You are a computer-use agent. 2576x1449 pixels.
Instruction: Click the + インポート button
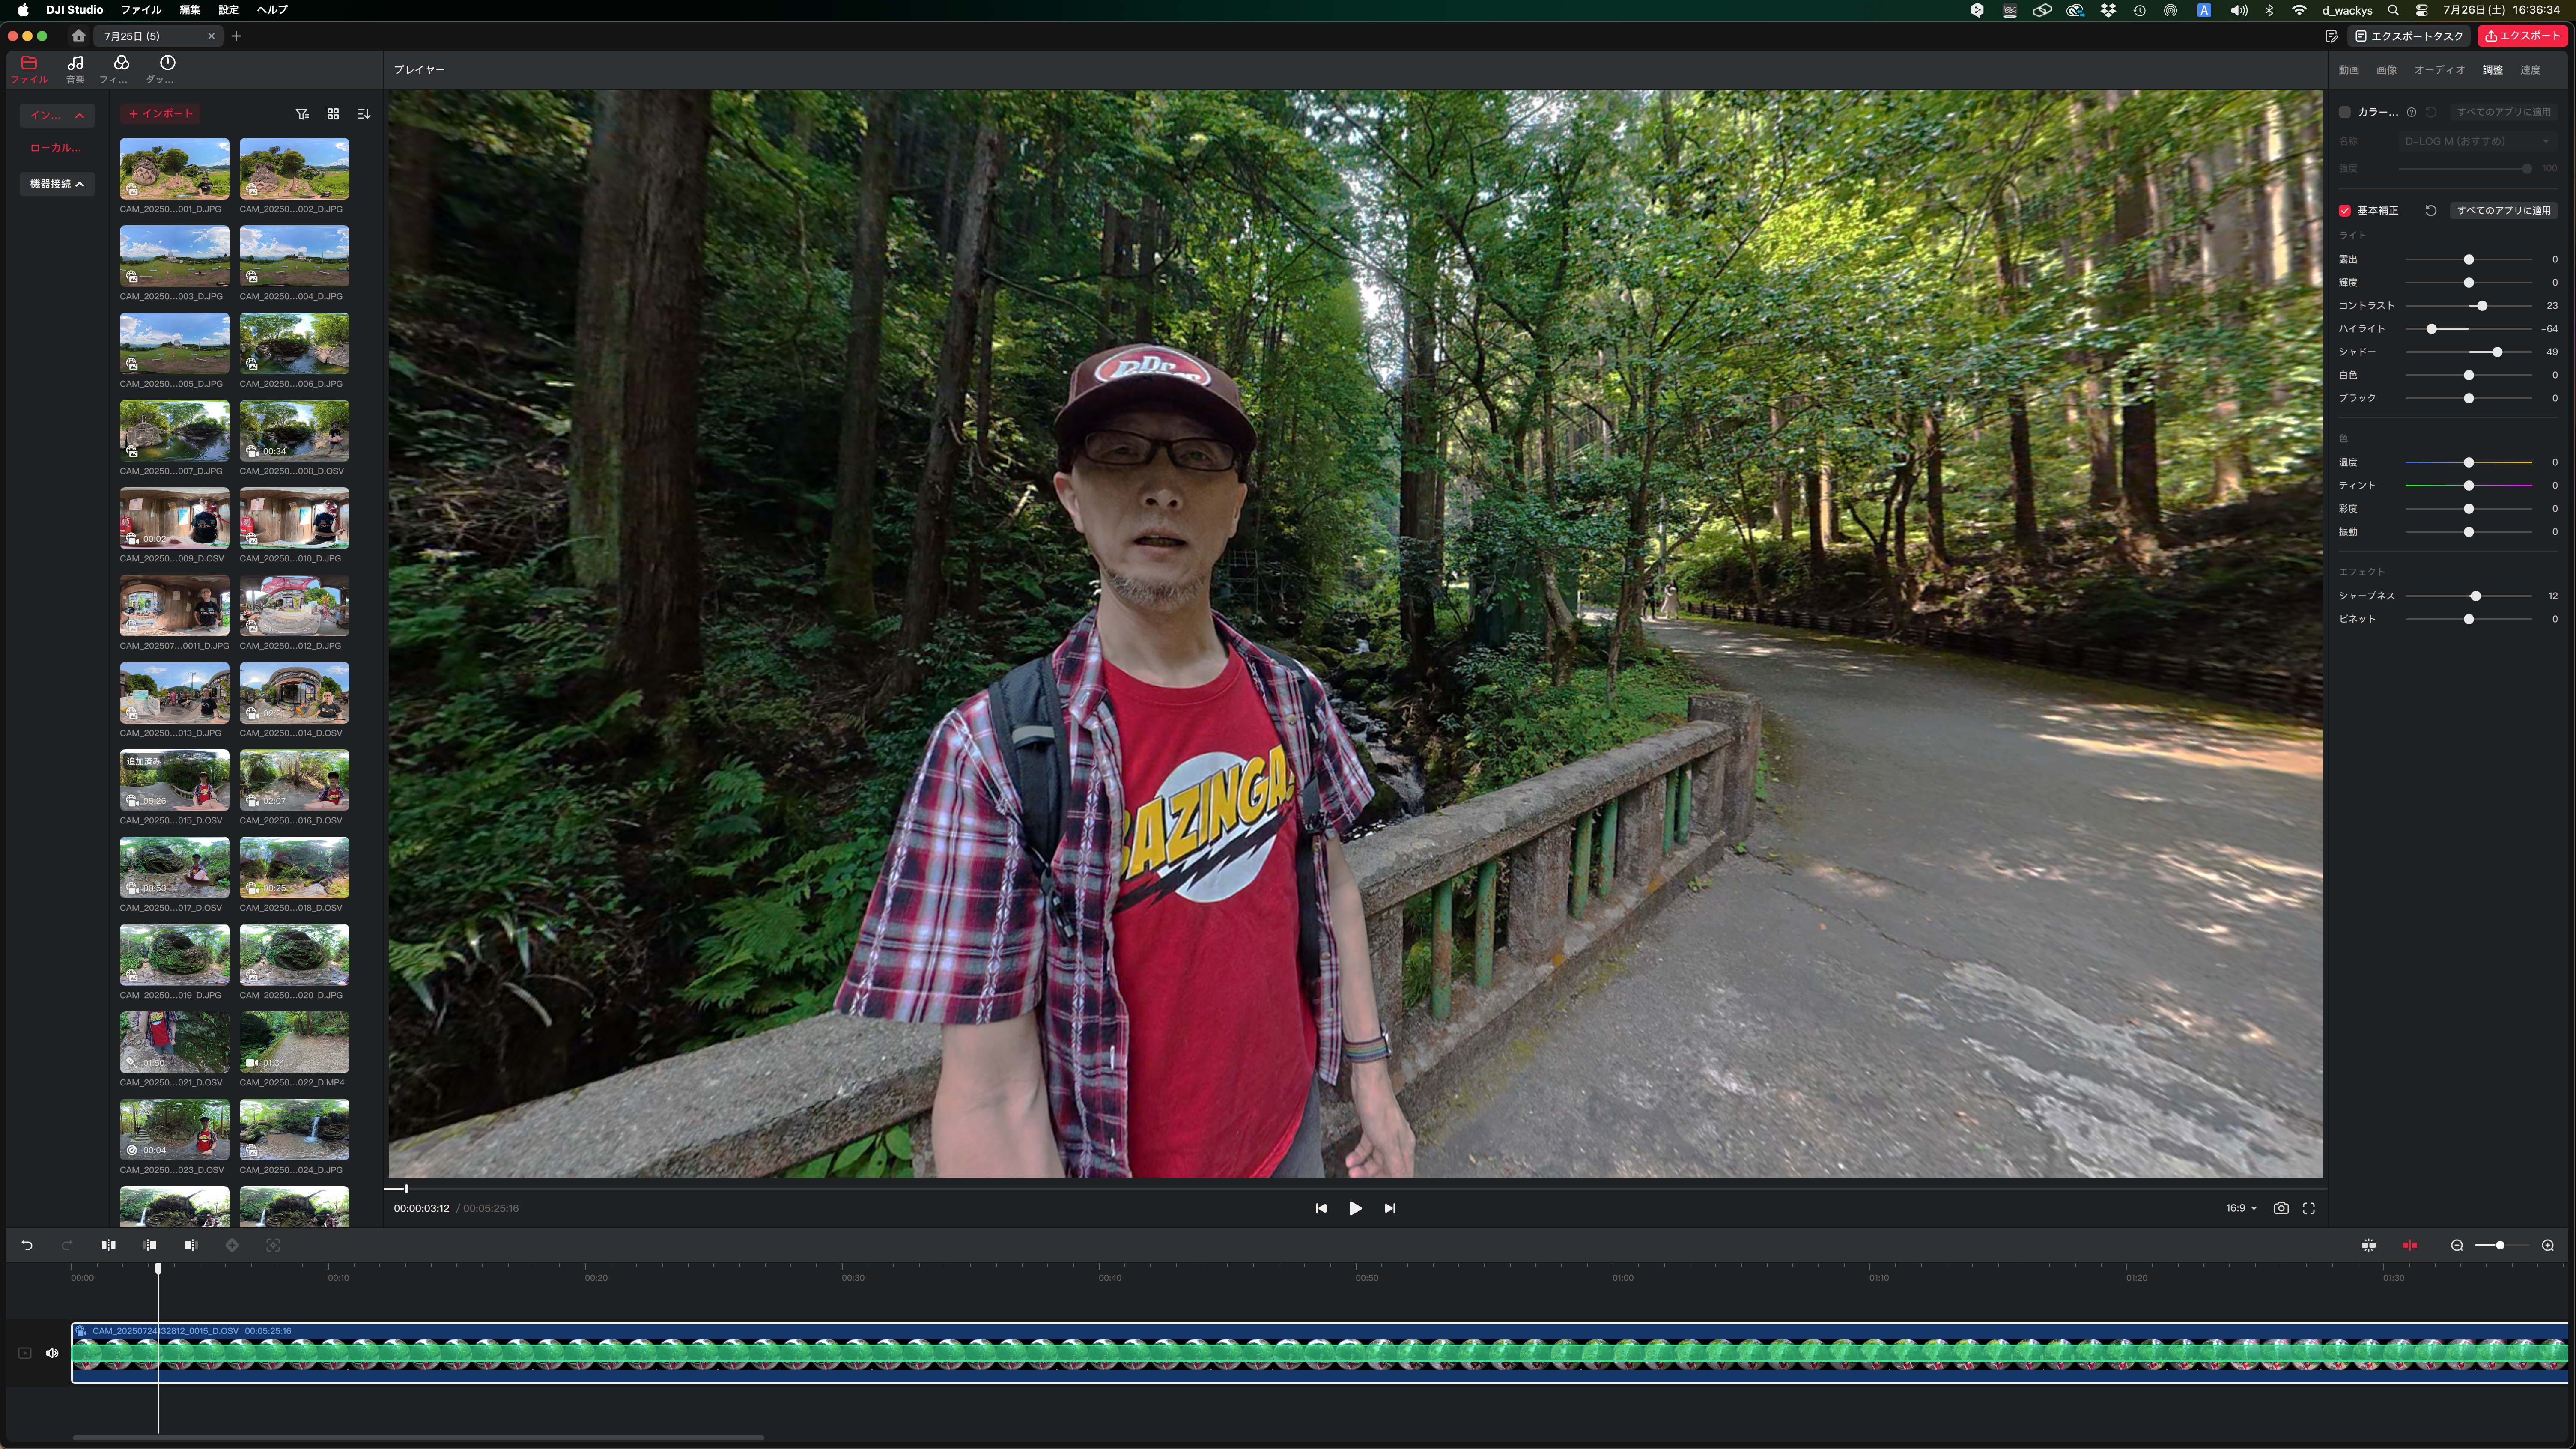coord(160,114)
